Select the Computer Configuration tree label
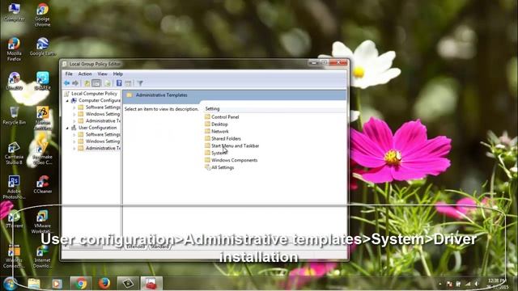The height and width of the screenshot is (291, 518). [x=100, y=100]
